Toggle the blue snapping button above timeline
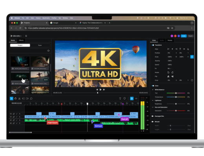Image resolution: width=204 pixels, height=156 pixels. pyautogui.click(x=132, y=99)
